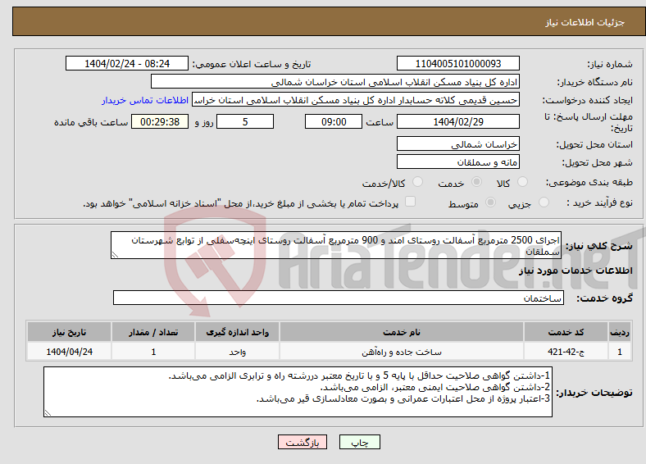This screenshot has height=464, width=646.
Task: Click the deadline date field 1404/02/29
Action: [x=458, y=121]
